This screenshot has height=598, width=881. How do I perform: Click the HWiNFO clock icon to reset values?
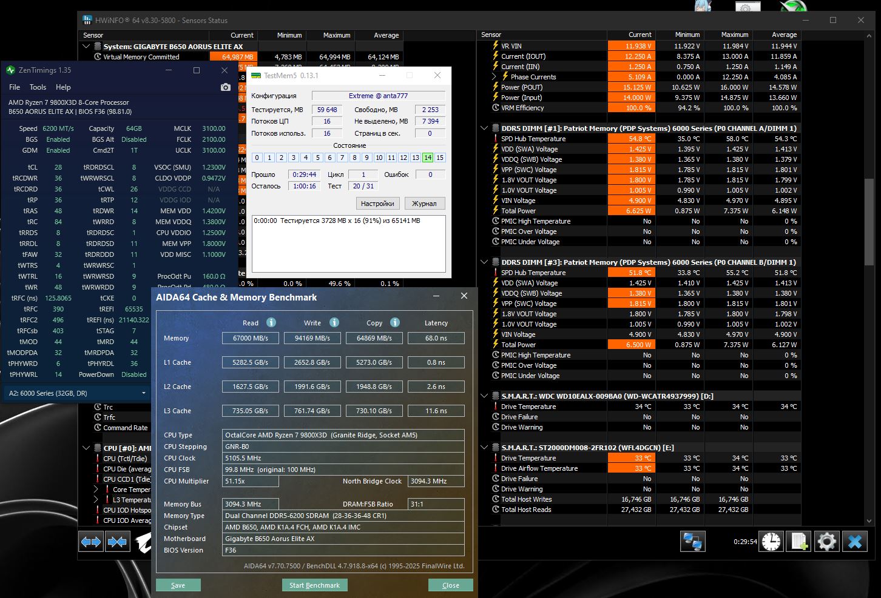[771, 541]
